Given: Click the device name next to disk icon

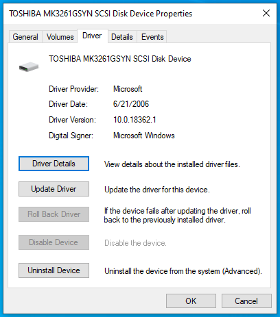Looking at the screenshot, I should point(120,59).
